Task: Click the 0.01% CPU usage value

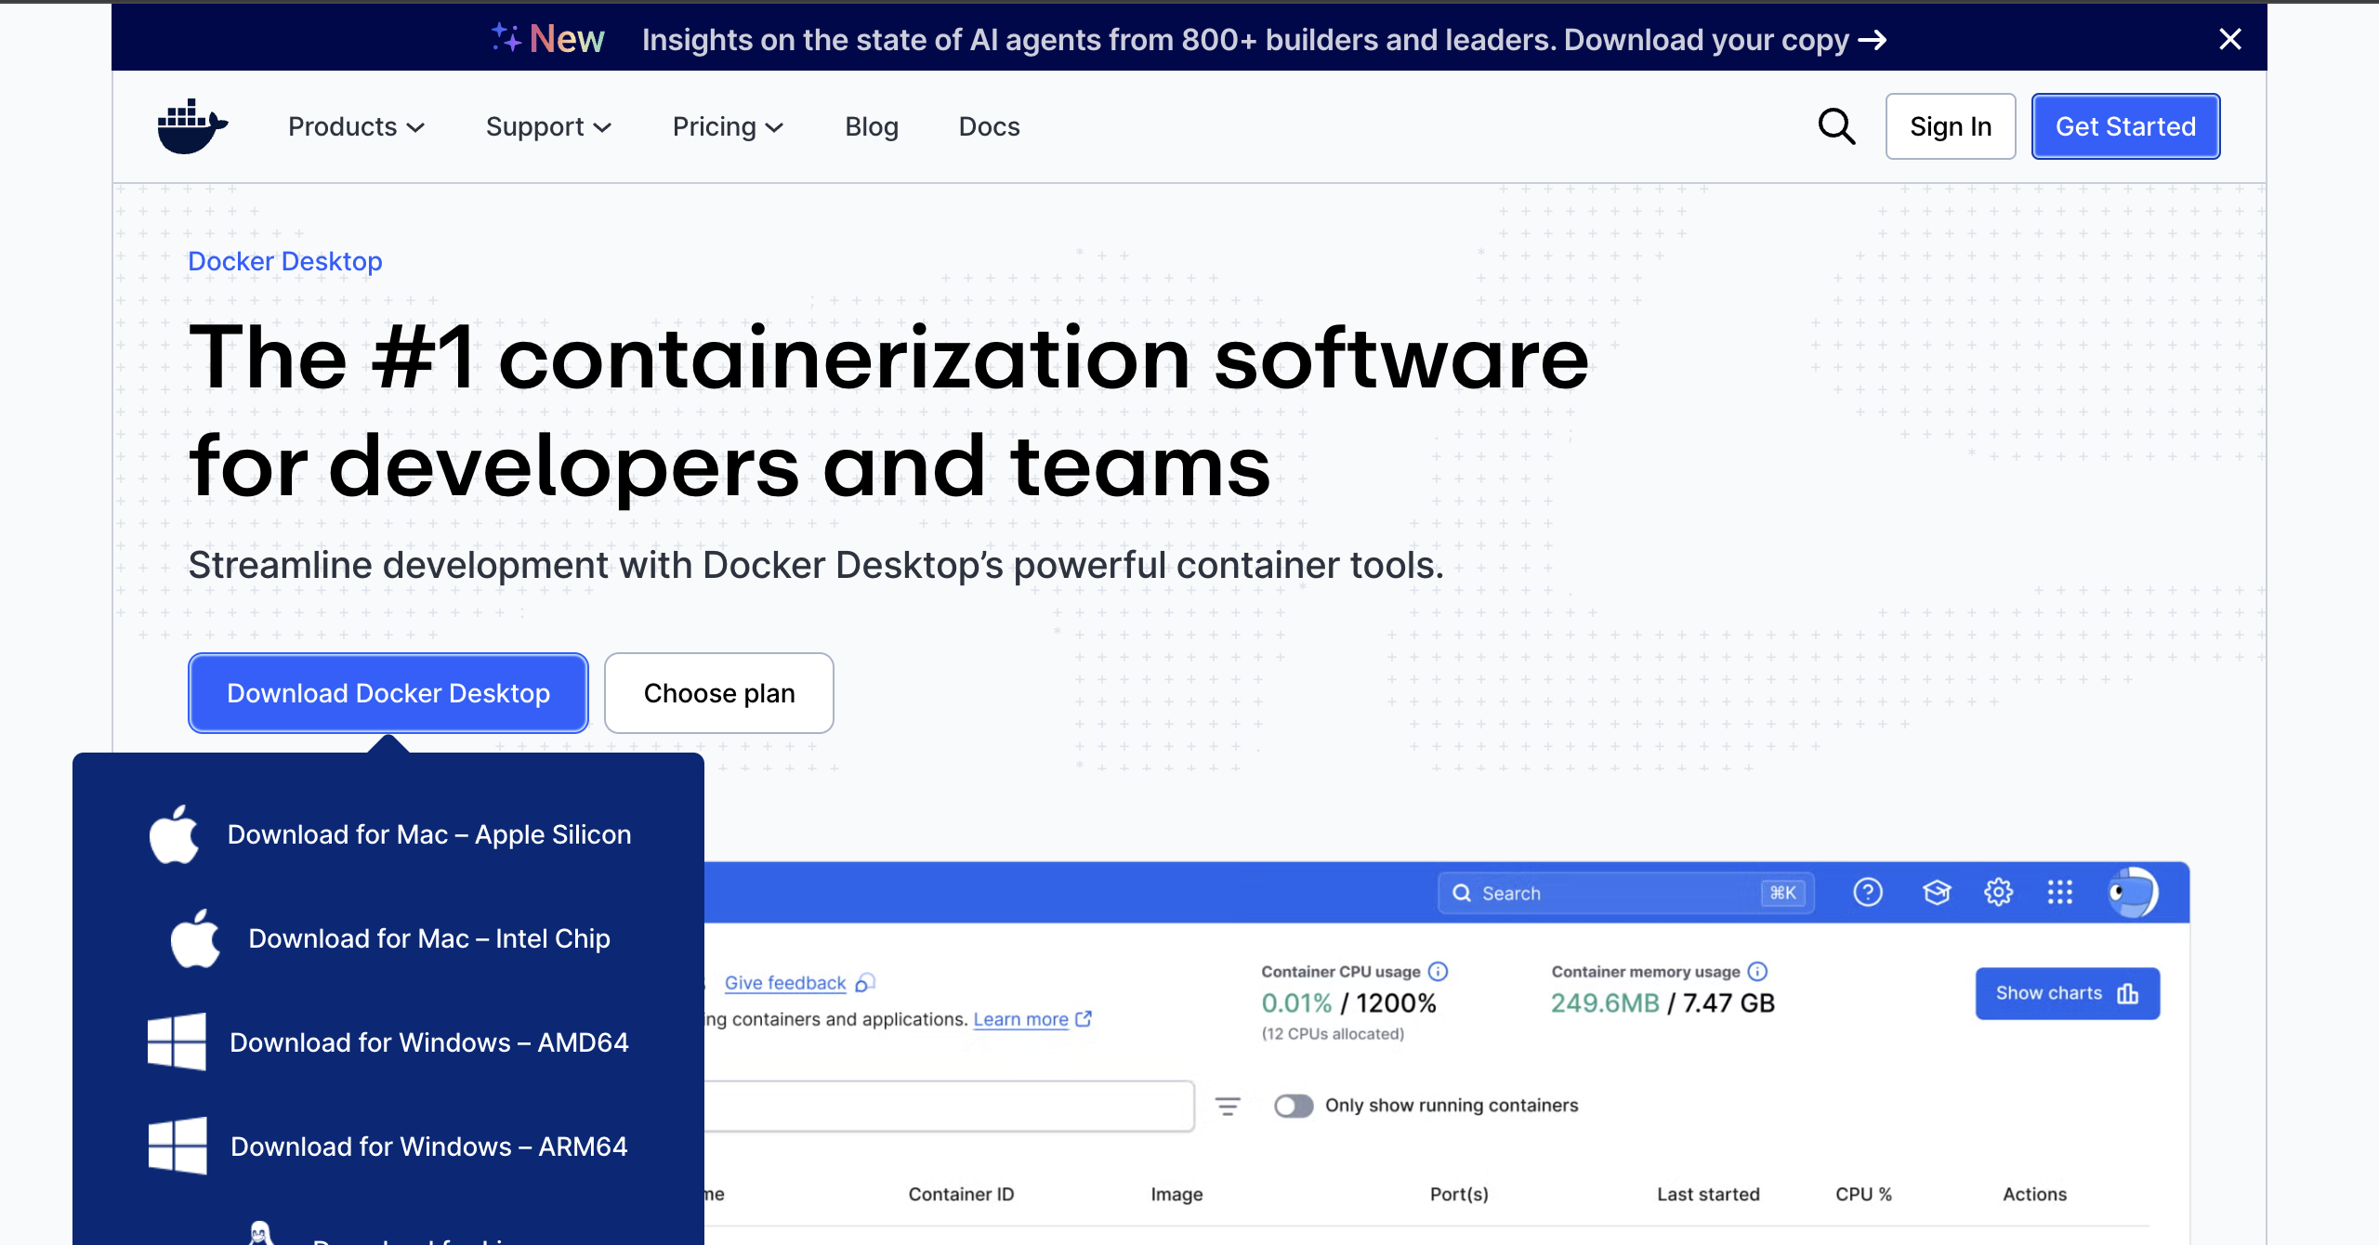Action: click(x=1296, y=1003)
